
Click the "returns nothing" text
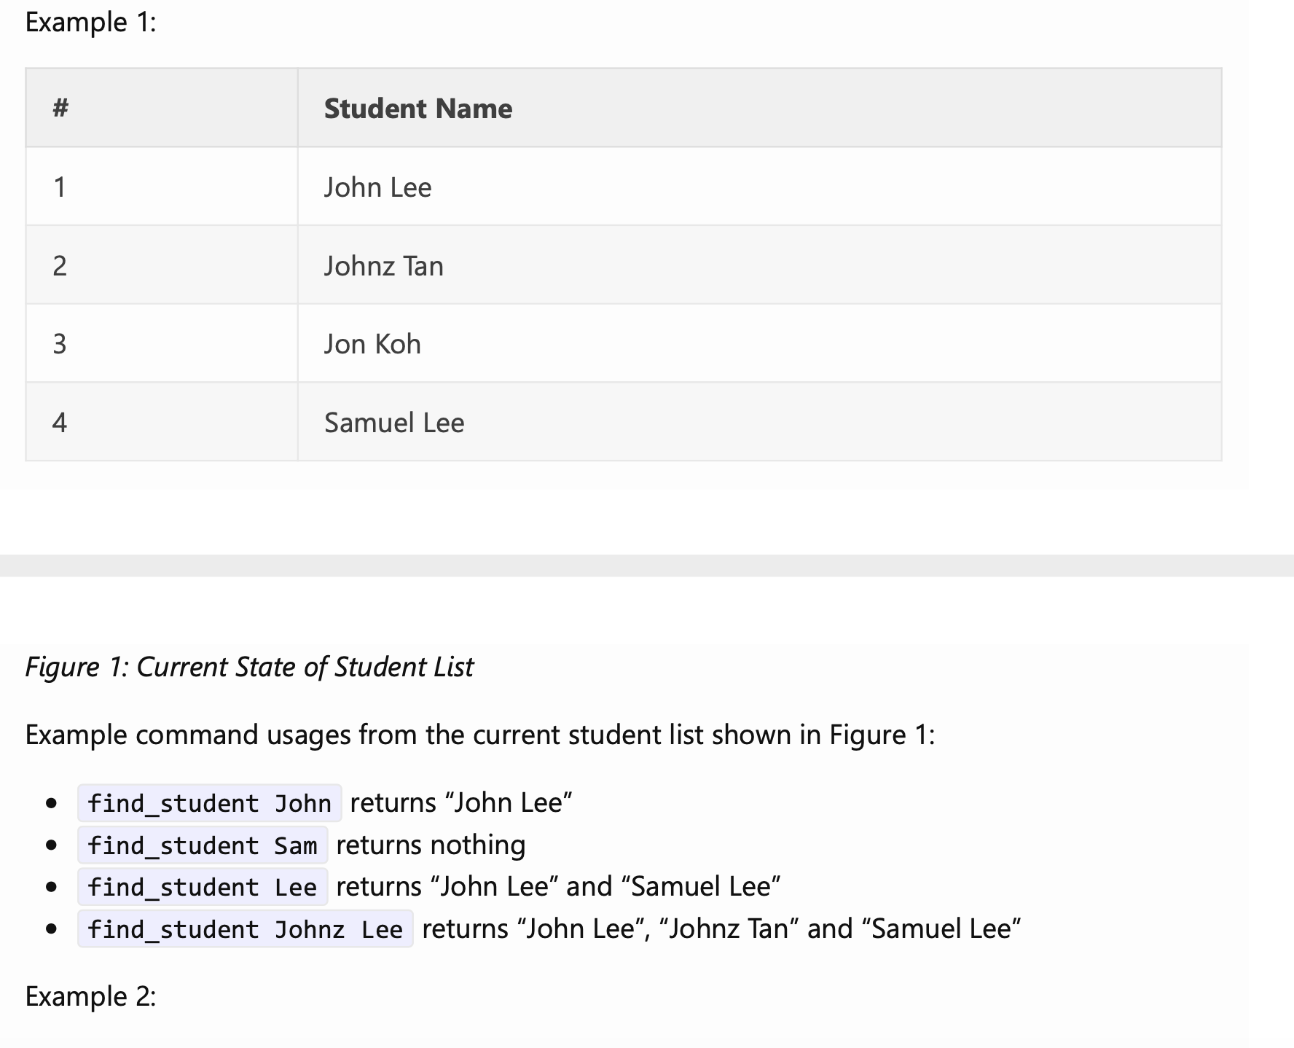(x=431, y=845)
